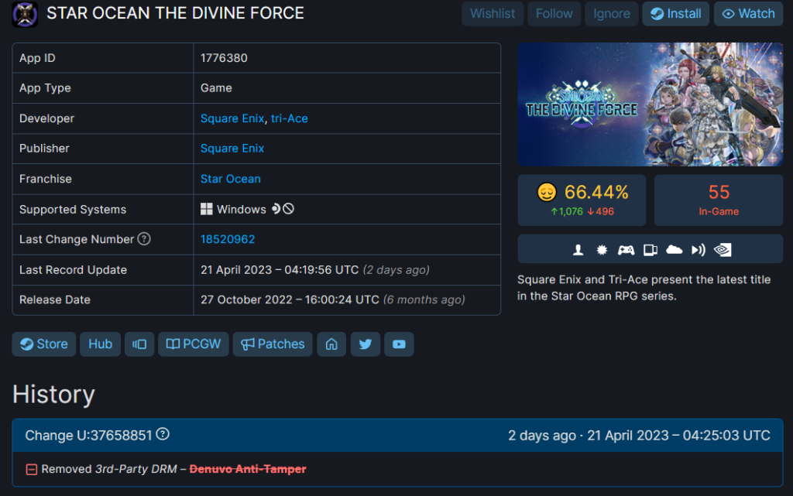Click the struck-through Denuvo Anti-Tamper text
The height and width of the screenshot is (496, 793).
[248, 469]
